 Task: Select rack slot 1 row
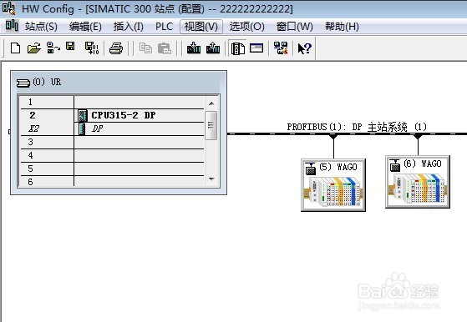point(112,102)
